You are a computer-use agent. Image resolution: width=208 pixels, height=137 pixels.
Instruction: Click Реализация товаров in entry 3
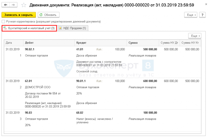click(x=142, y=119)
